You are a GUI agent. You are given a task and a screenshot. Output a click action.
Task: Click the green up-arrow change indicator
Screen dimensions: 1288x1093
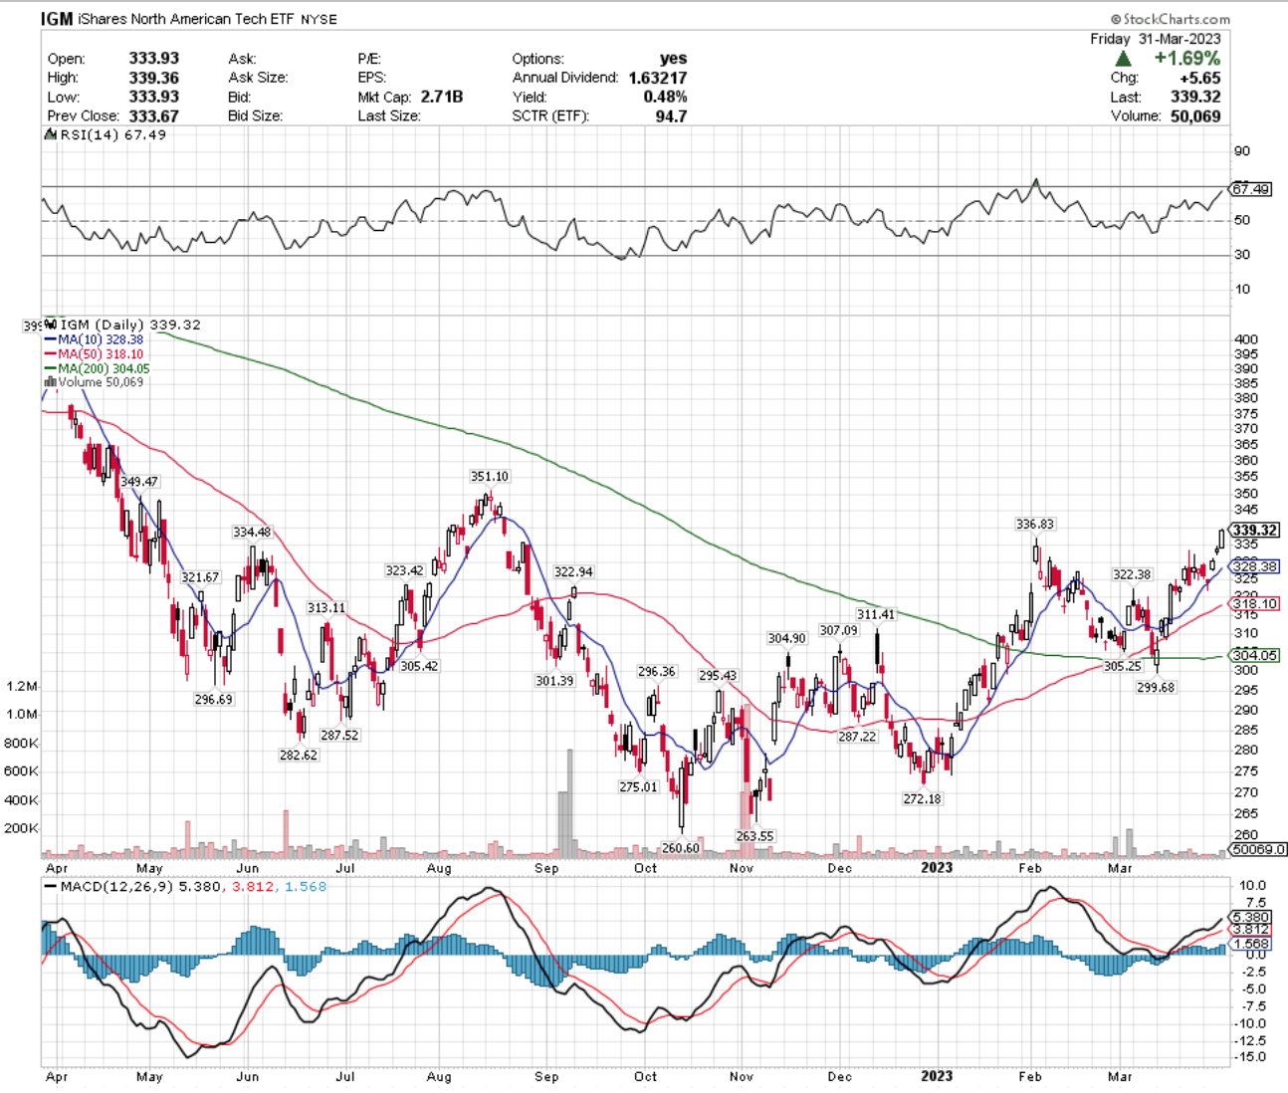coord(1124,59)
